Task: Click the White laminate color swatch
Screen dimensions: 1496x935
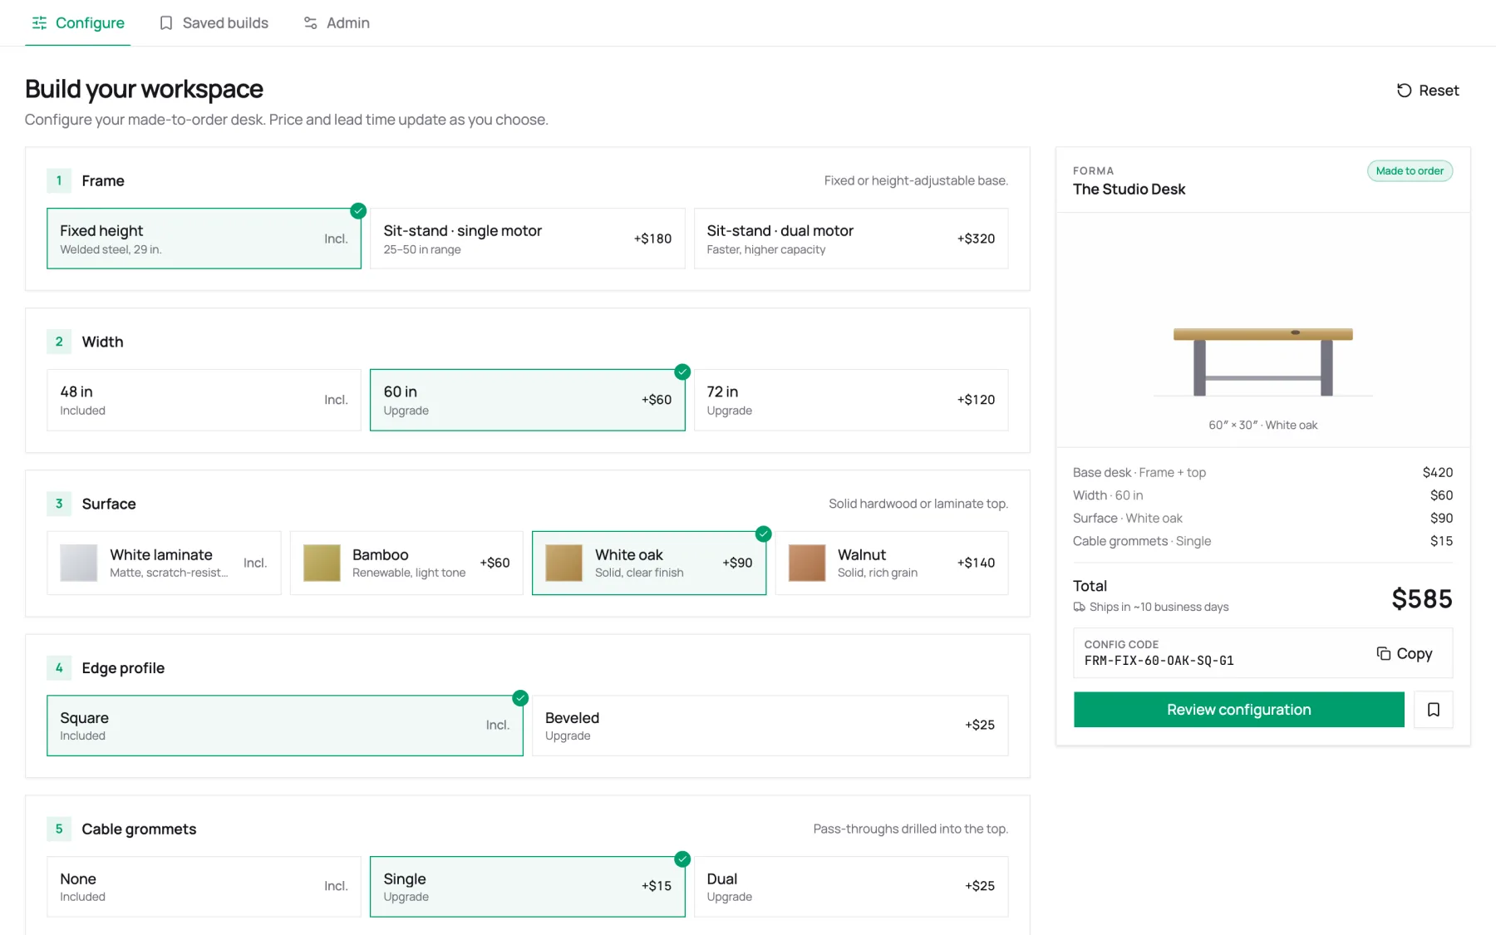Action: click(x=79, y=563)
